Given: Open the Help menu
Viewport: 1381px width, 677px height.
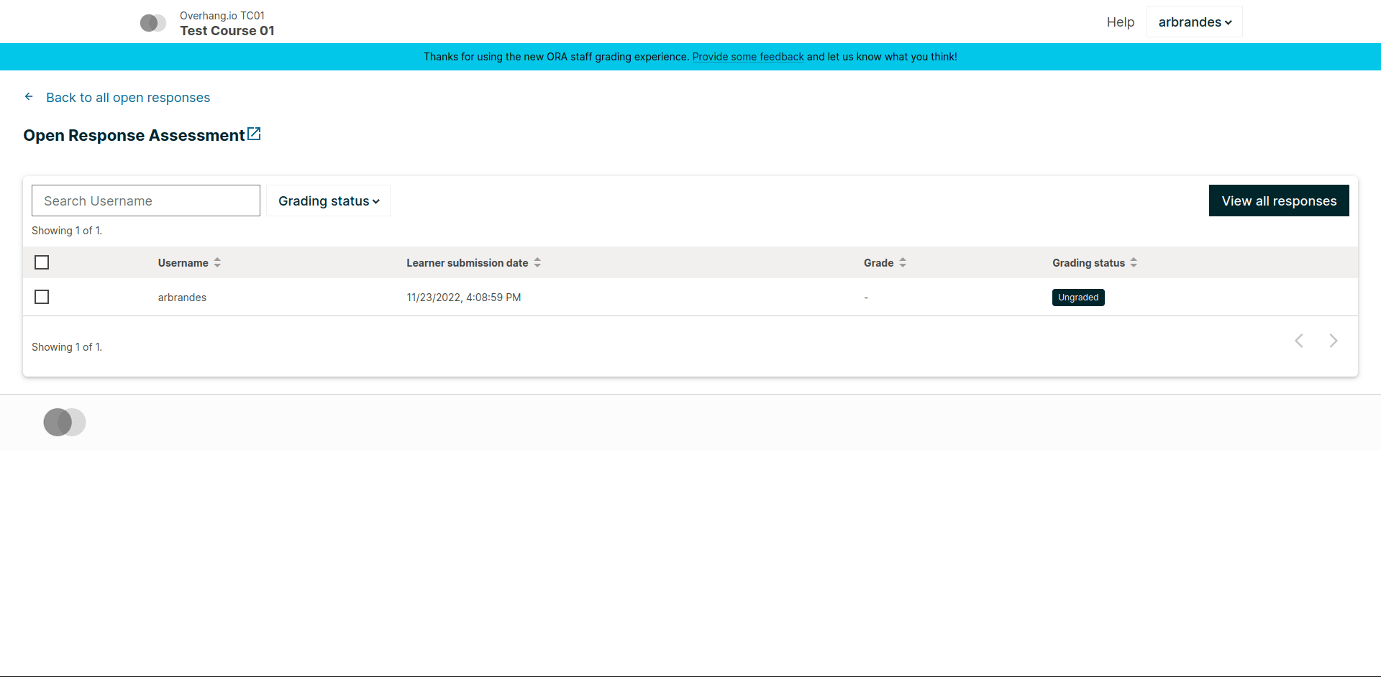Looking at the screenshot, I should (x=1120, y=22).
